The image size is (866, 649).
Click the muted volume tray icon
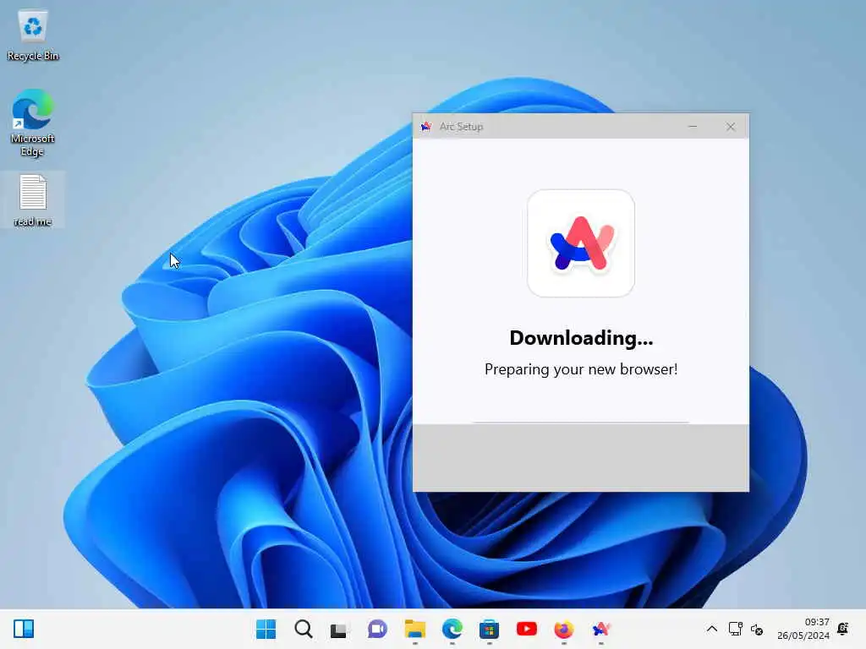757,629
